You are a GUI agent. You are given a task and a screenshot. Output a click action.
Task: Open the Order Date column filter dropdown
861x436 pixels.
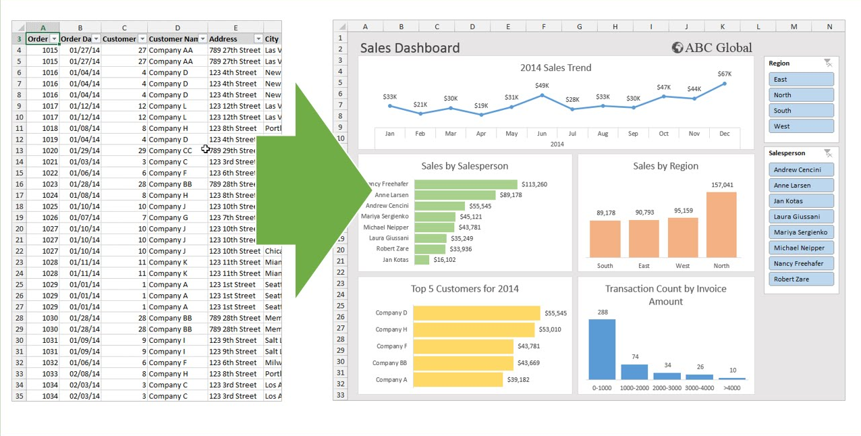click(96, 39)
